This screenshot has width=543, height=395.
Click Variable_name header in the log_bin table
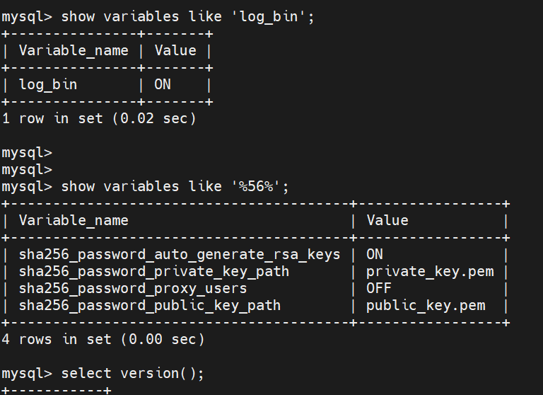[x=74, y=50]
